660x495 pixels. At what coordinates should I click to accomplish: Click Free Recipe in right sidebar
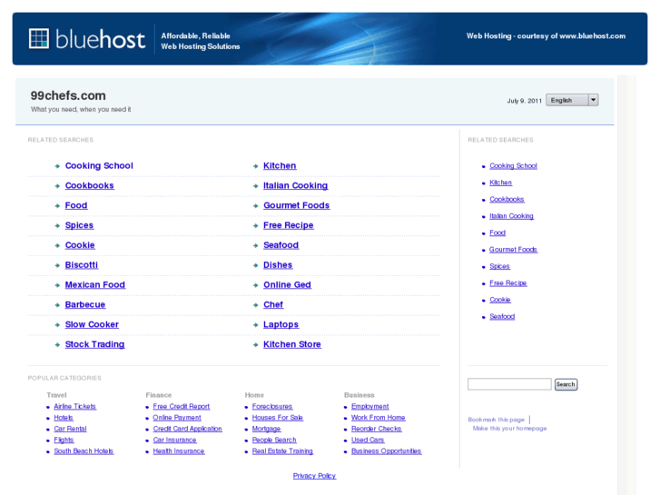tap(508, 283)
